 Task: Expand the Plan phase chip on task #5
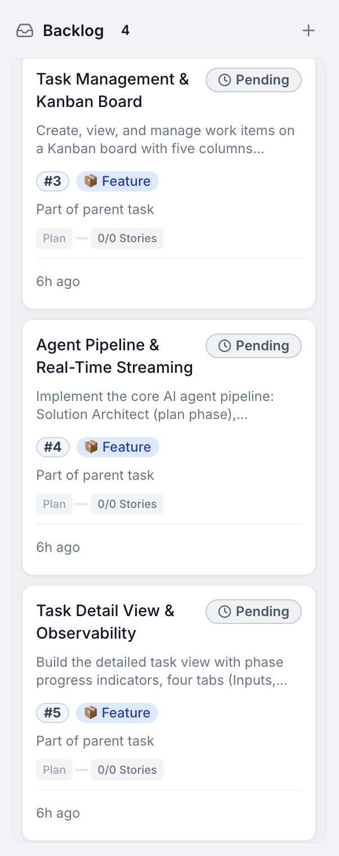point(54,769)
